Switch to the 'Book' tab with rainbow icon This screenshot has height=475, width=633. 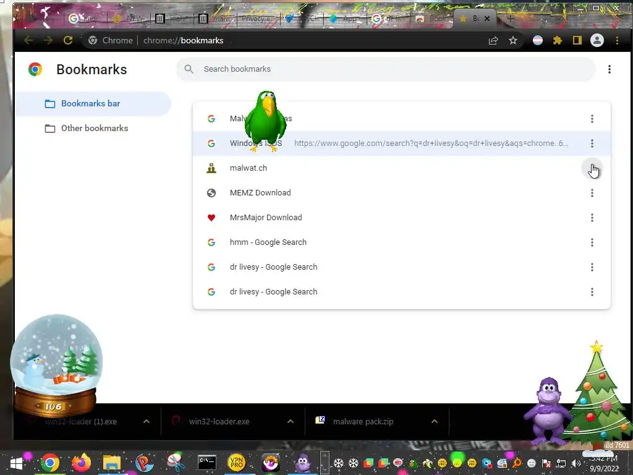coord(431,19)
